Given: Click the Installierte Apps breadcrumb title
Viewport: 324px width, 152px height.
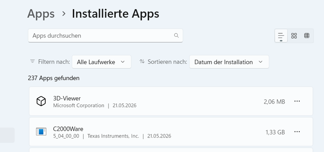Looking at the screenshot, I should tap(116, 14).
